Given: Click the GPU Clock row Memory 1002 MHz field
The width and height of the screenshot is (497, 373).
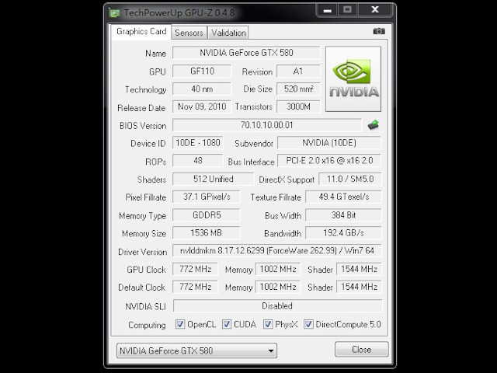Looking at the screenshot, I should [278, 269].
